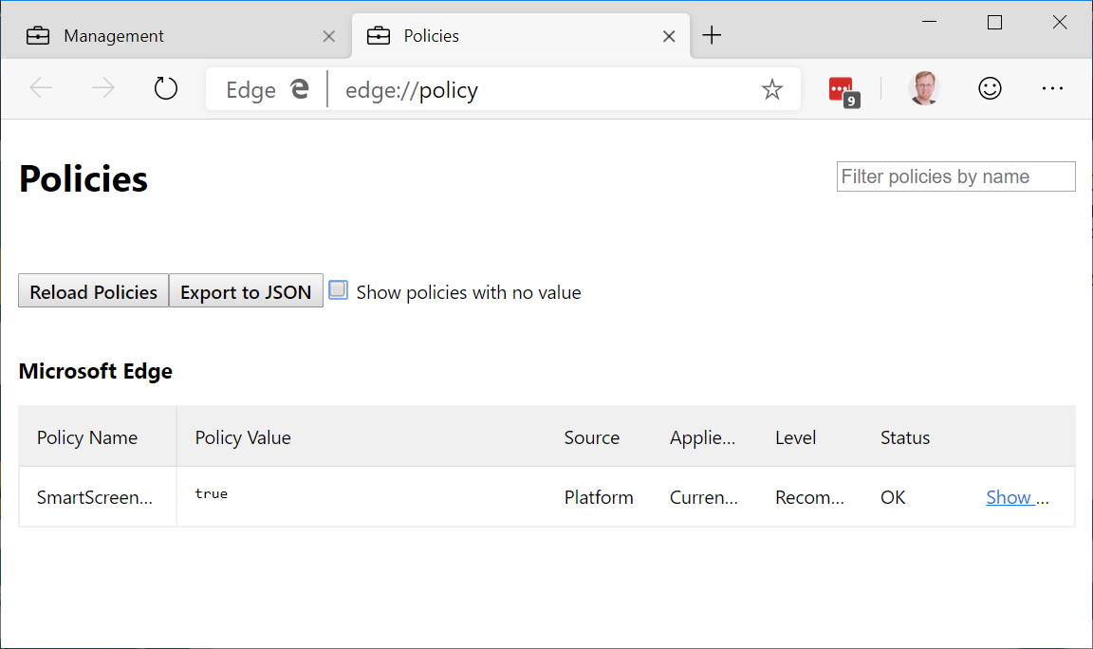Open the profile avatar menu
The height and width of the screenshot is (649, 1093).
923,88
